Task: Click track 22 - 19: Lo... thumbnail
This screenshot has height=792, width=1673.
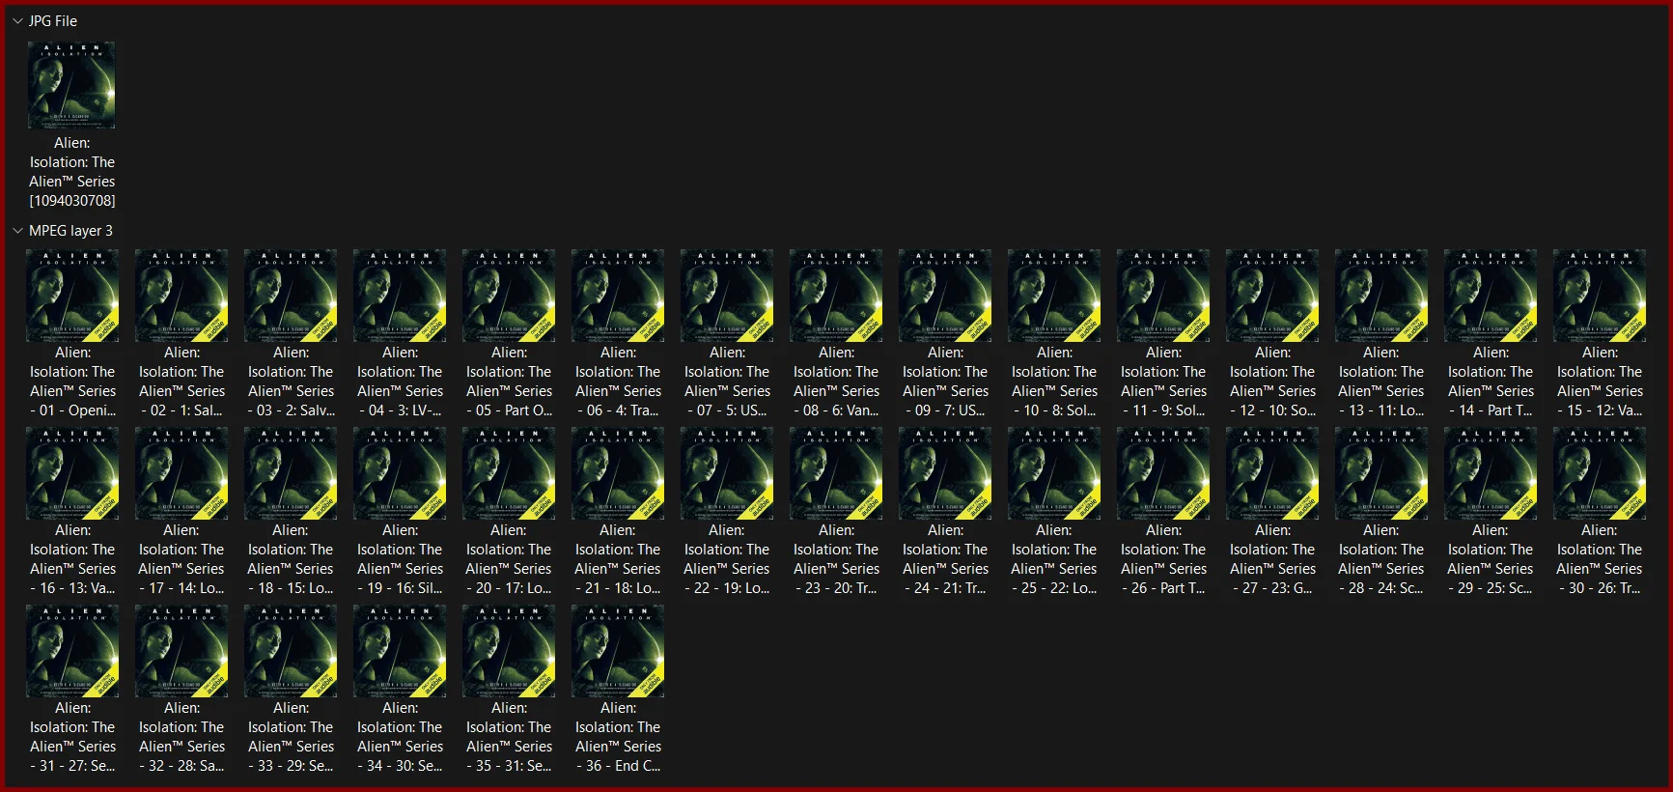Action: 727,472
